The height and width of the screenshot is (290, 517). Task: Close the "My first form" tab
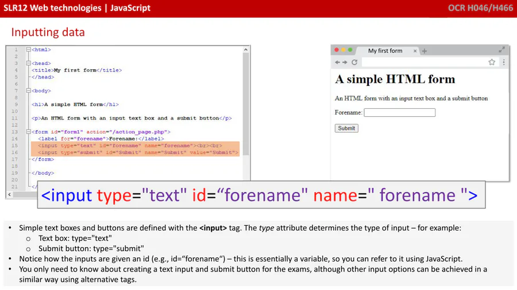click(415, 51)
